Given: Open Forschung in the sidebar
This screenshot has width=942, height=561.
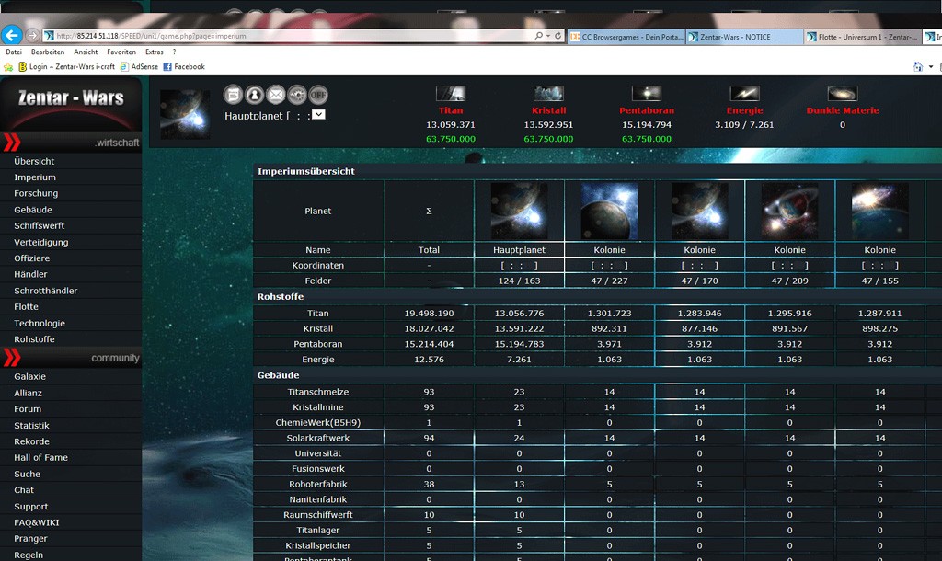Looking at the screenshot, I should tap(36, 193).
